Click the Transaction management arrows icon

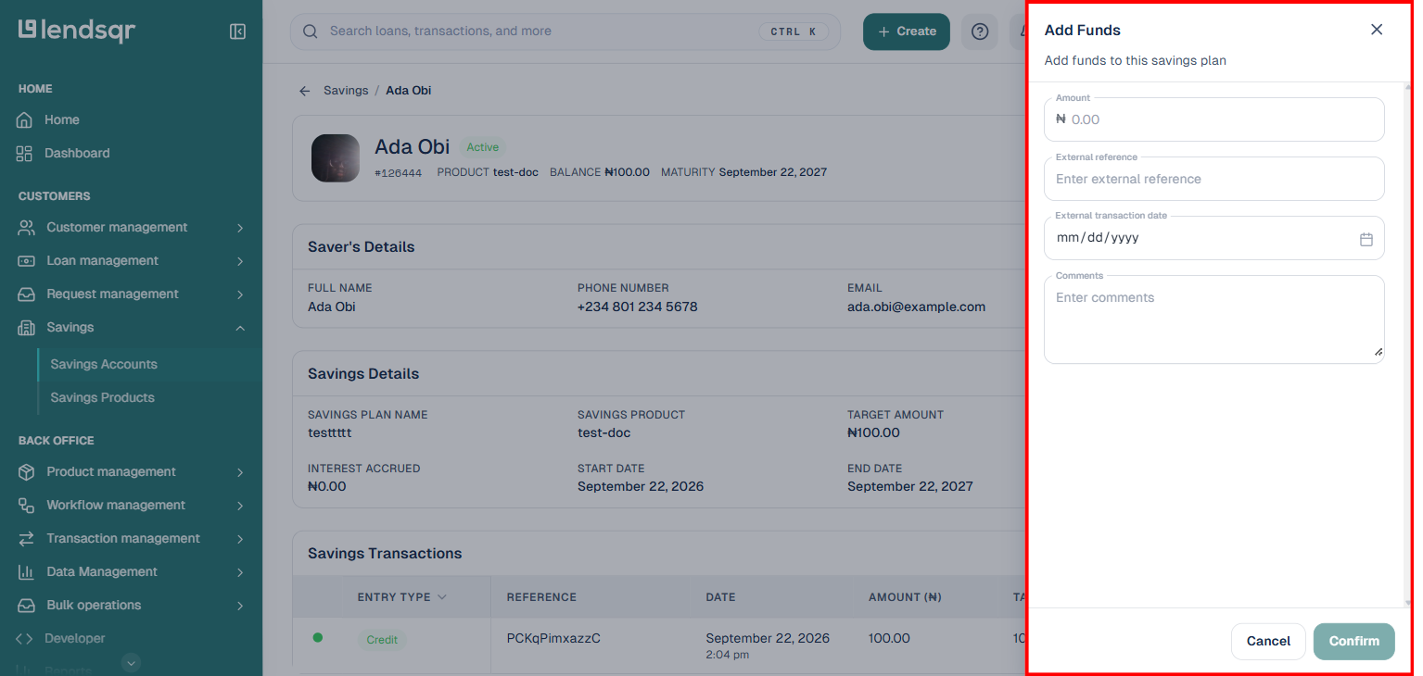(x=27, y=538)
